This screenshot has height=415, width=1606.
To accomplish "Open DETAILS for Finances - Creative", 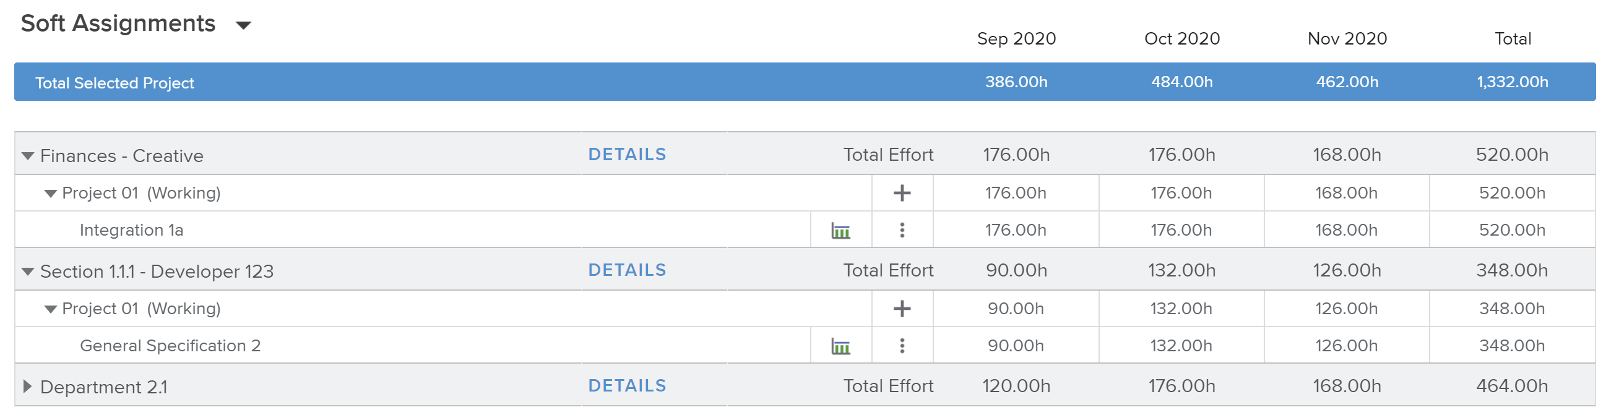I will click(626, 155).
